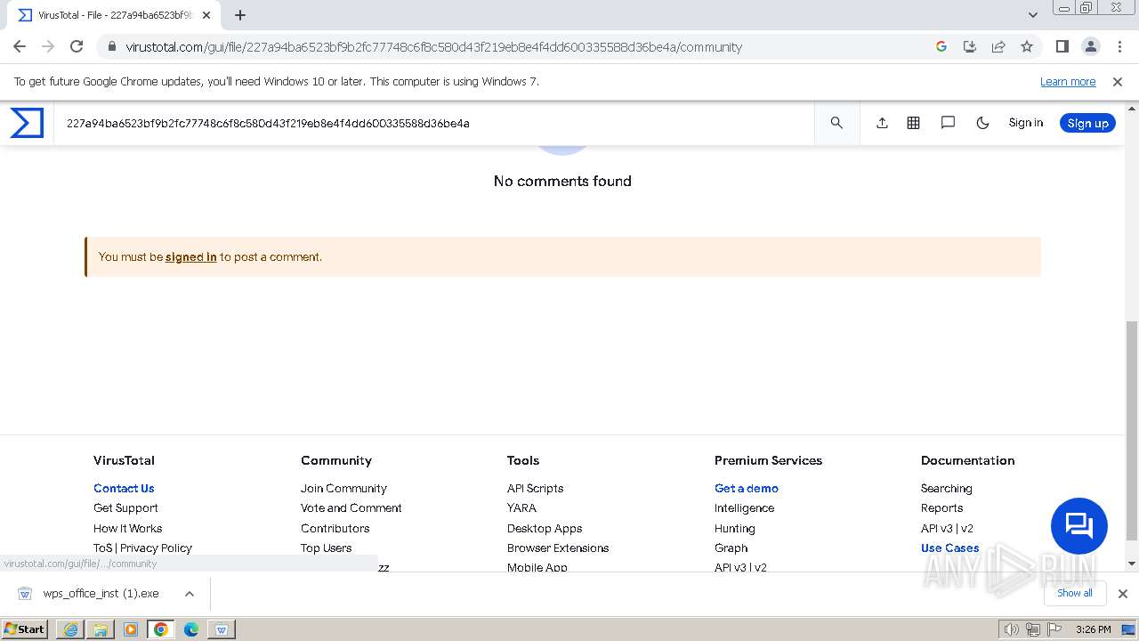Click the browser forward arrow
The width and height of the screenshot is (1139, 641).
pos(48,46)
